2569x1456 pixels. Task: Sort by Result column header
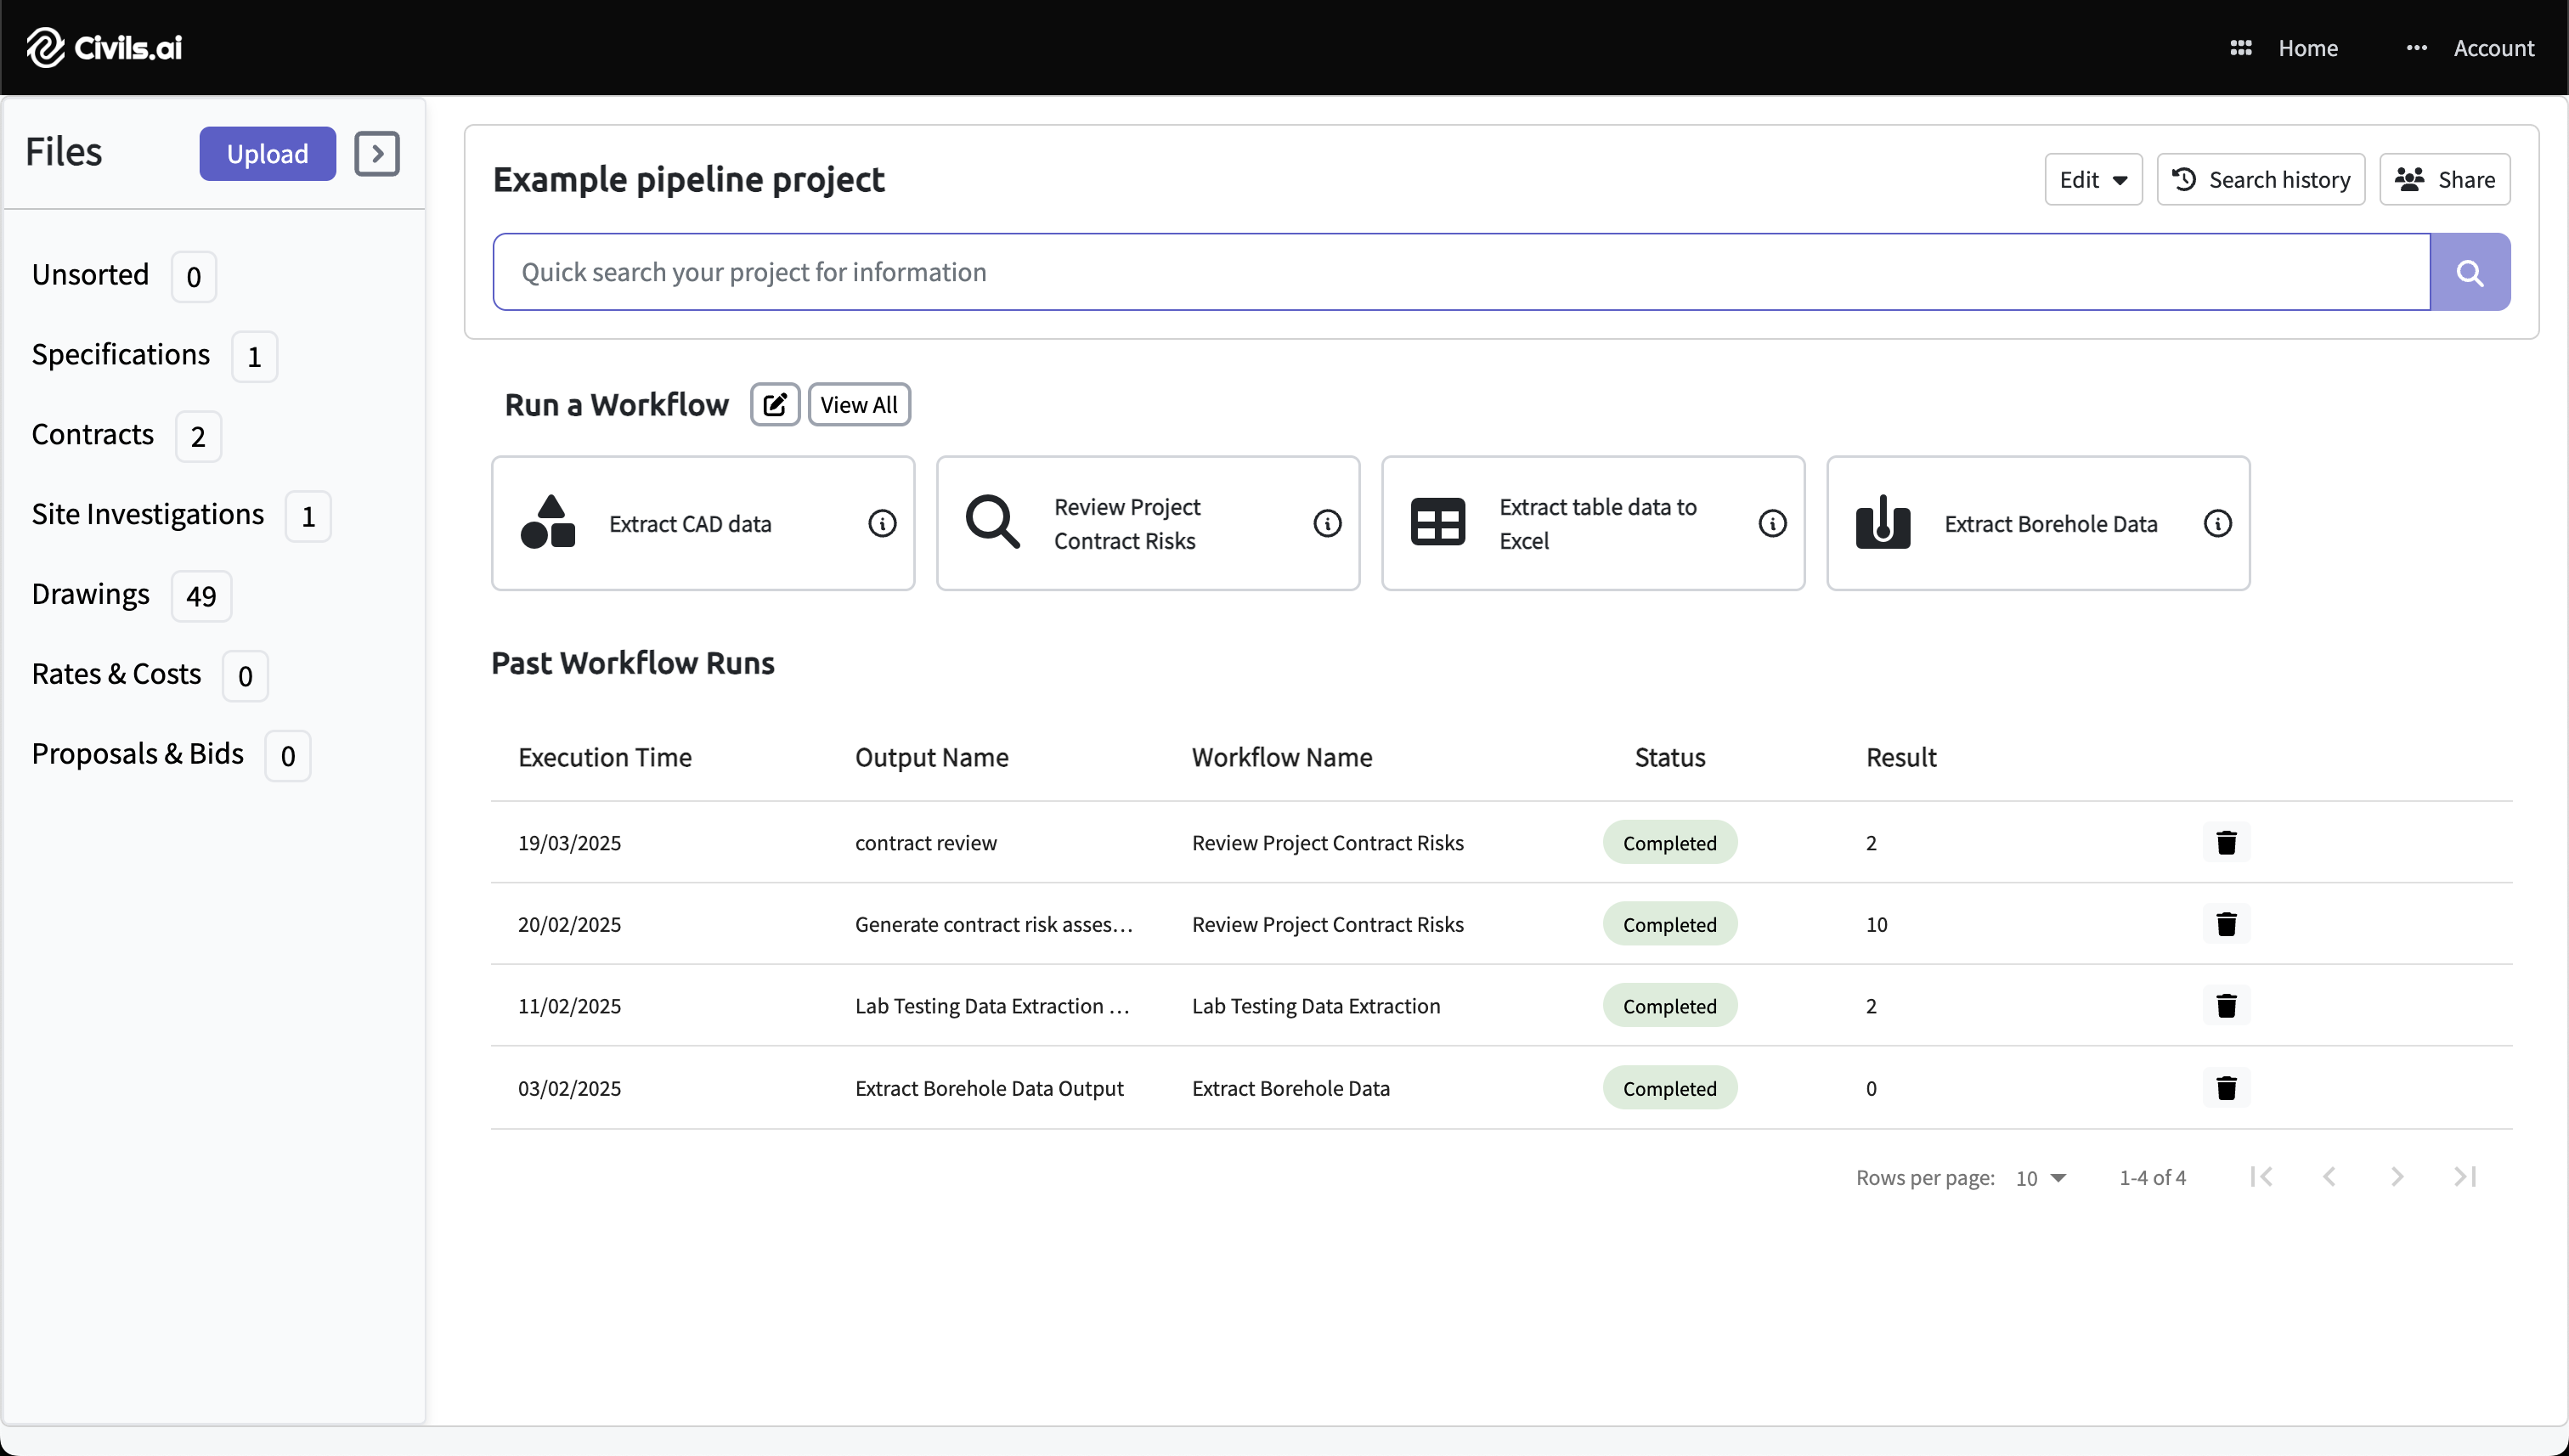pyautogui.click(x=1901, y=757)
